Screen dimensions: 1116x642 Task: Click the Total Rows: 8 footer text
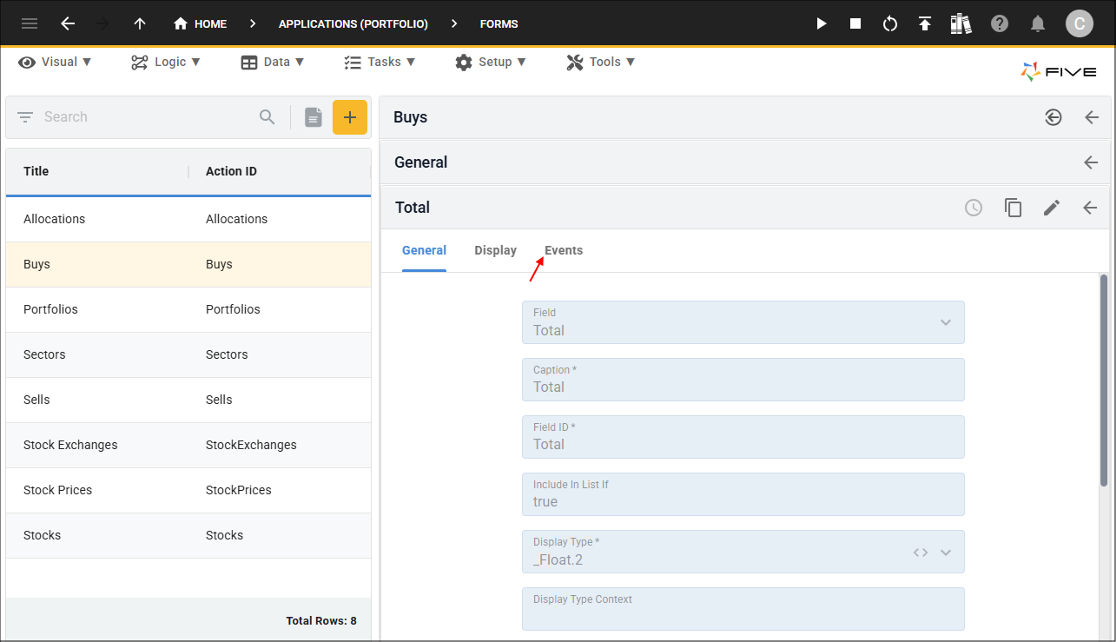click(x=321, y=621)
